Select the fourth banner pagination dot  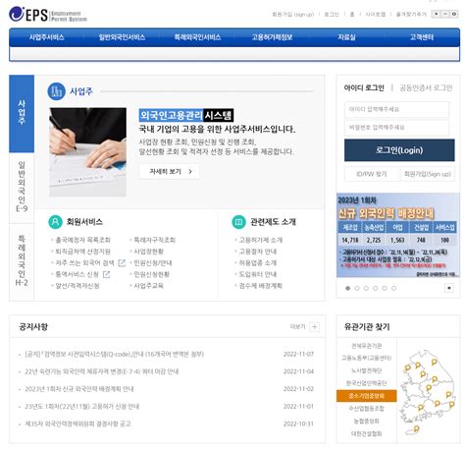(376, 288)
